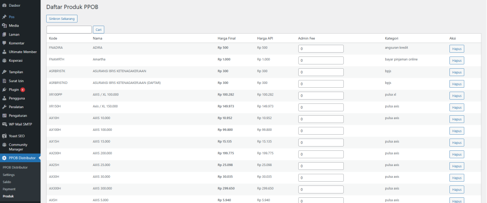
Task: Click the Peralatan wrench icon
Action: coord(4,107)
